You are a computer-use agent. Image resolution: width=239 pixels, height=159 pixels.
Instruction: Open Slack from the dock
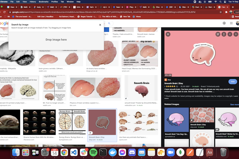[84, 152]
